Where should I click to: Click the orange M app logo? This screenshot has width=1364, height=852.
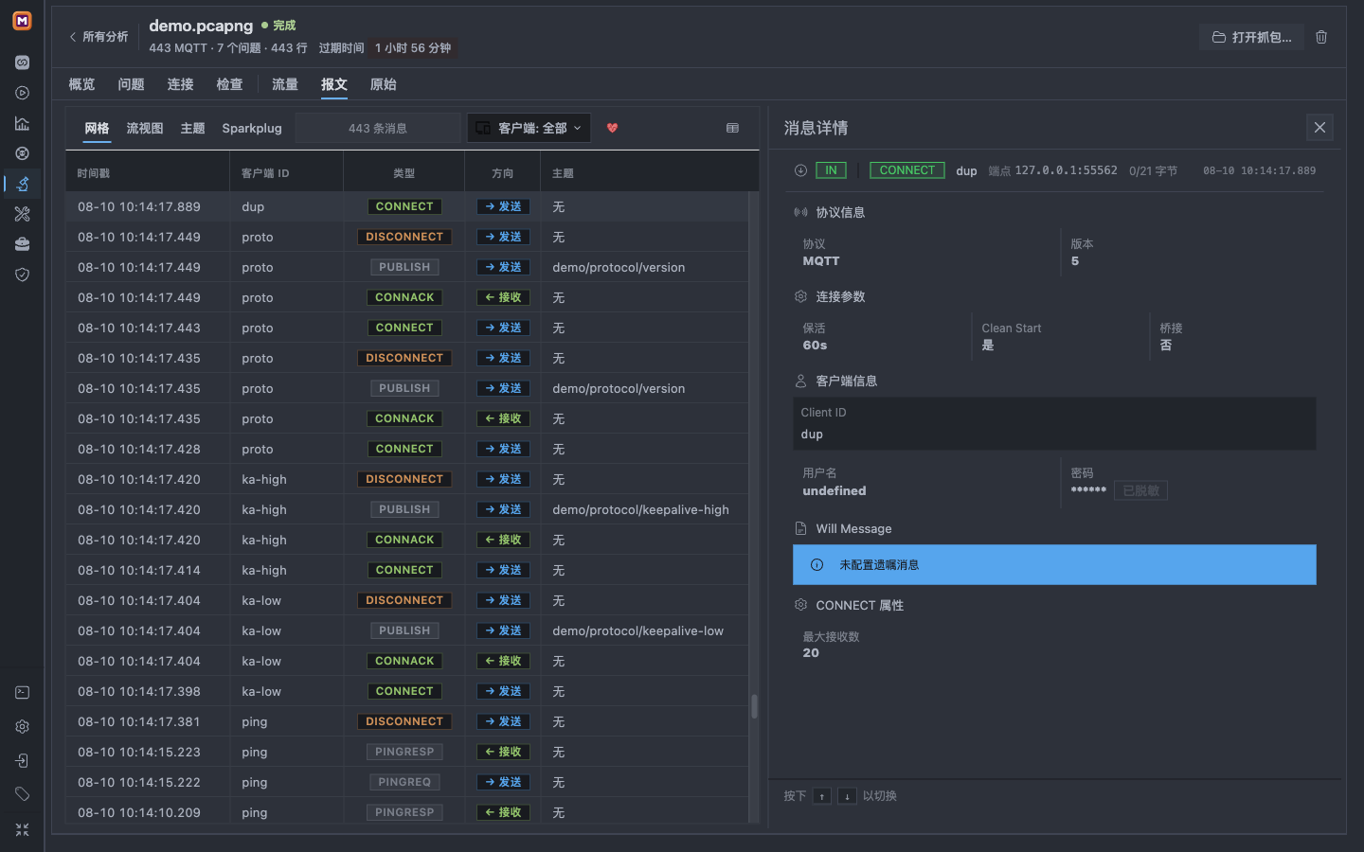[22, 20]
